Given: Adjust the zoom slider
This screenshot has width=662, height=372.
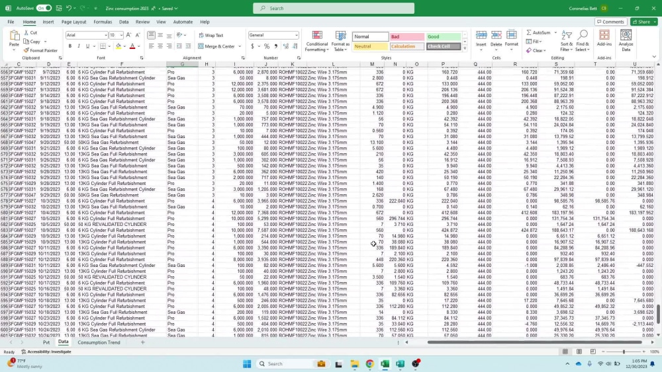Looking at the screenshot, I should coord(624,352).
